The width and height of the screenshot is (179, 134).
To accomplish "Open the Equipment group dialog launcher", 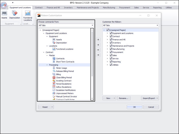I will tap(21, 24).
